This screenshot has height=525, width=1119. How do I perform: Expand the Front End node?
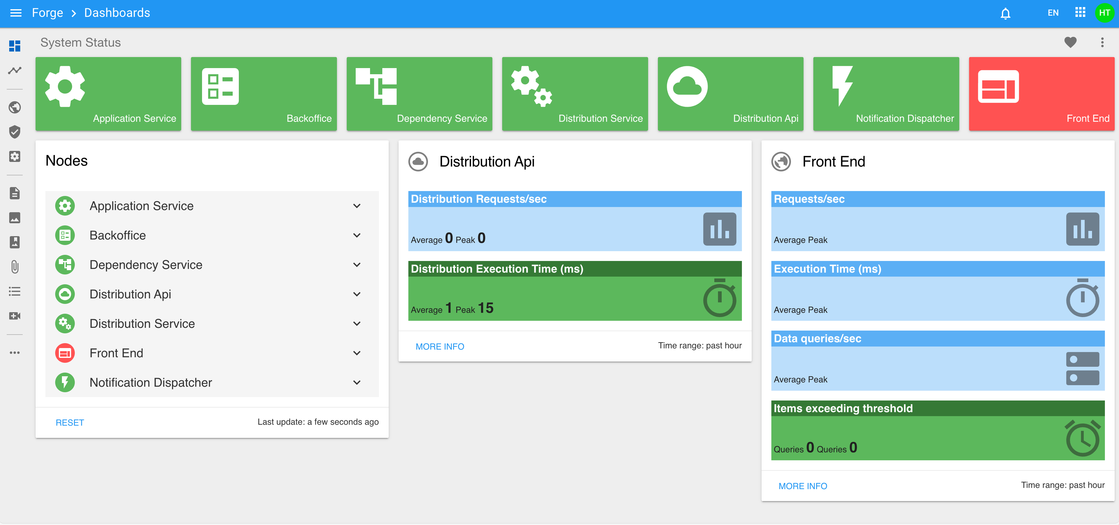pyautogui.click(x=357, y=353)
